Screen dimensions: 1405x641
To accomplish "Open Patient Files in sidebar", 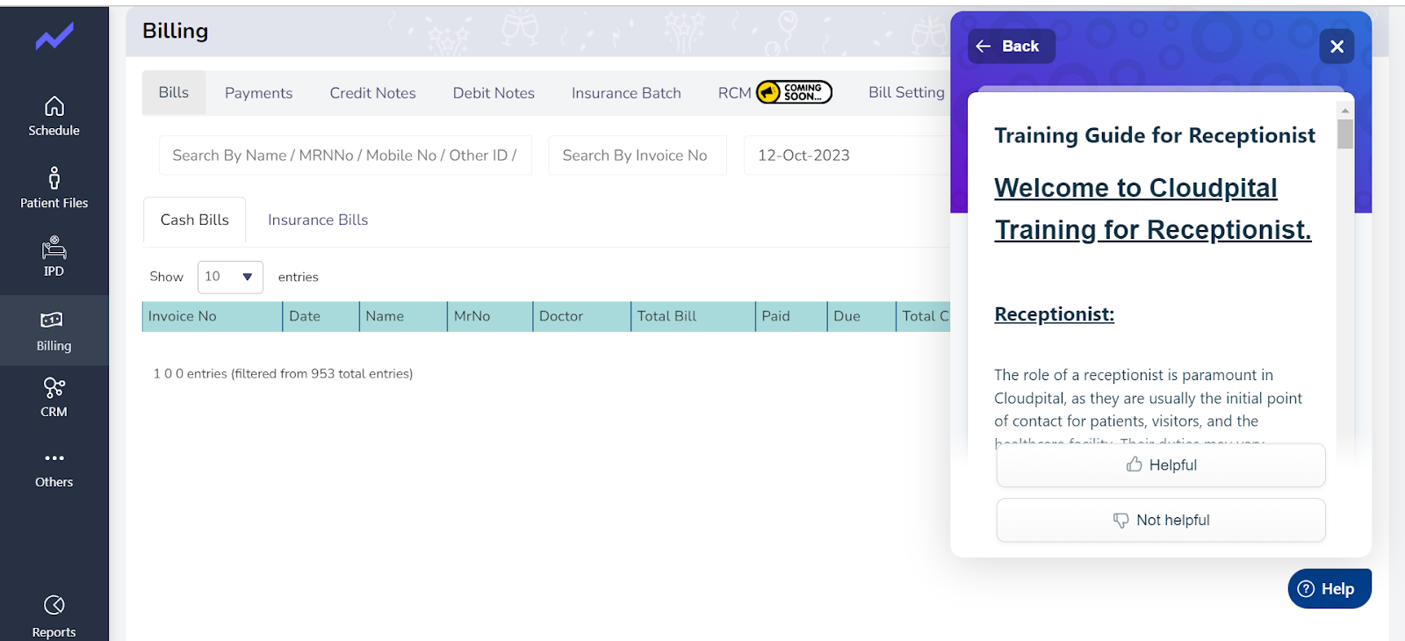I will pos(54,187).
